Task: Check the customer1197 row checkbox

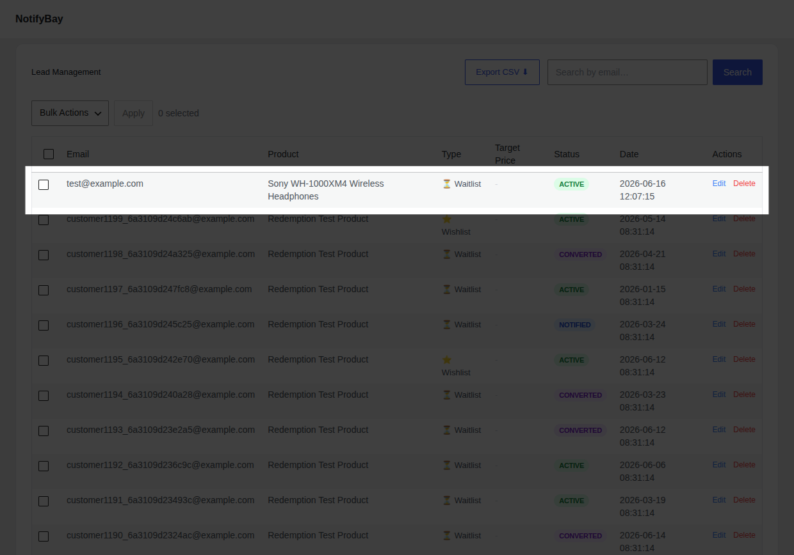Action: 44,290
